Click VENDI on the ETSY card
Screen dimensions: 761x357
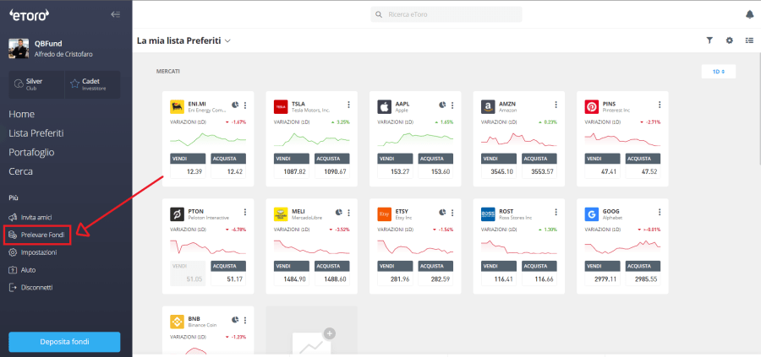click(395, 266)
